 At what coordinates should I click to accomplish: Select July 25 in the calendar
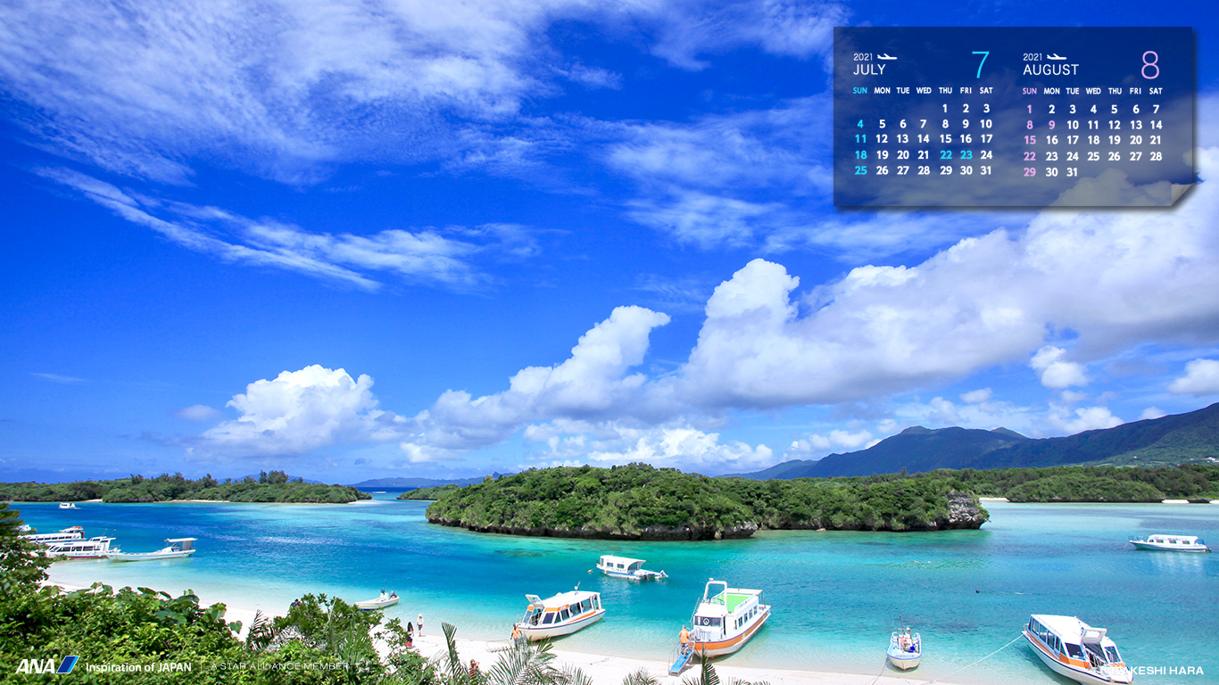tap(860, 169)
